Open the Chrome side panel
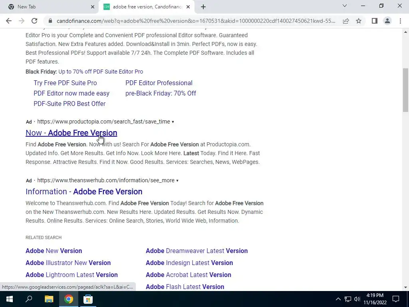Screen dimensions: 409x307 click(375, 21)
